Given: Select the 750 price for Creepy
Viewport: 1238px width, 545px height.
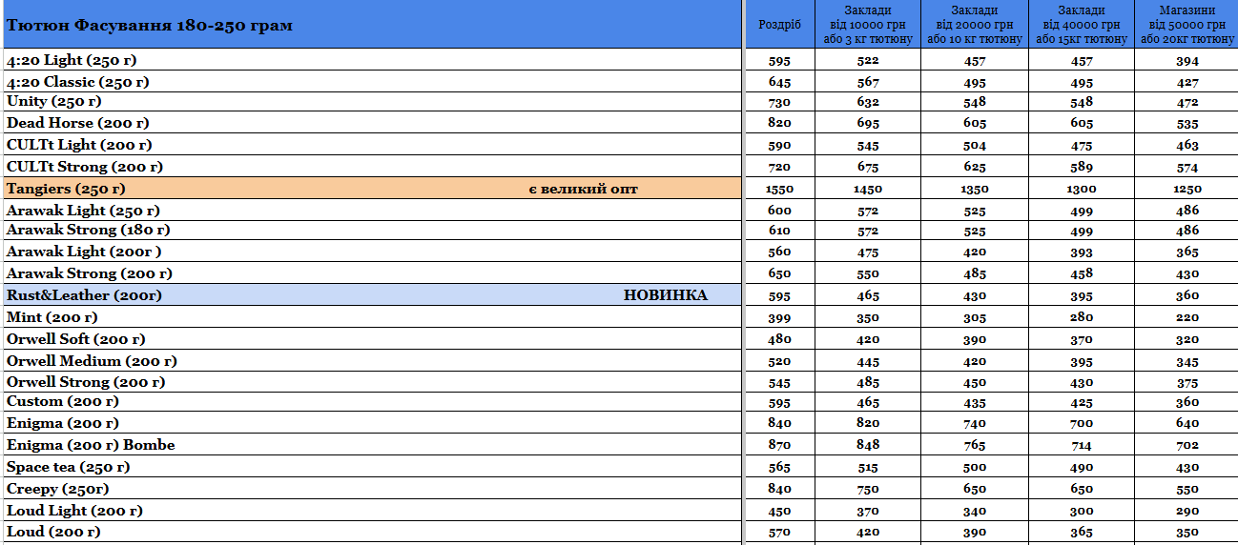Looking at the screenshot, I should (868, 489).
